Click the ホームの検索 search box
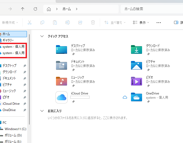183x143 pixels. click(151, 9)
